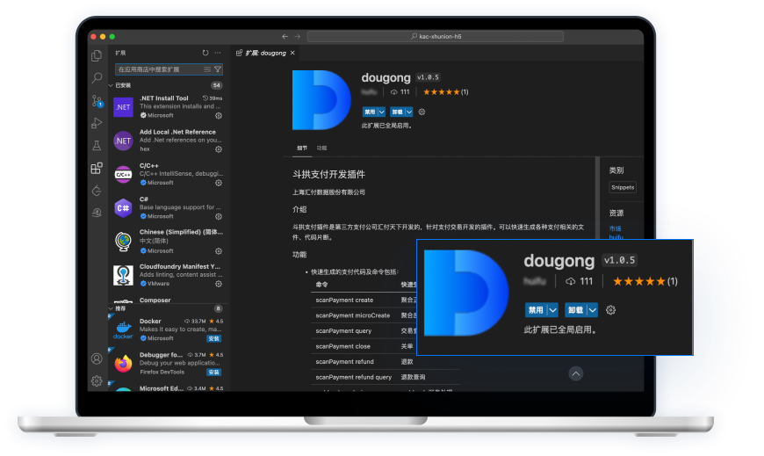Viewport: 764px width, 456px height.
Task: Click 卸载 button in enlarged callout
Action: [576, 309]
